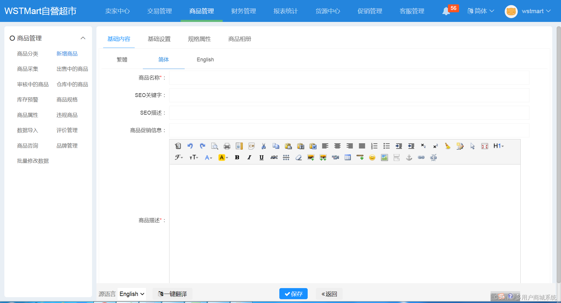Increase indent in editor

(x=399, y=146)
